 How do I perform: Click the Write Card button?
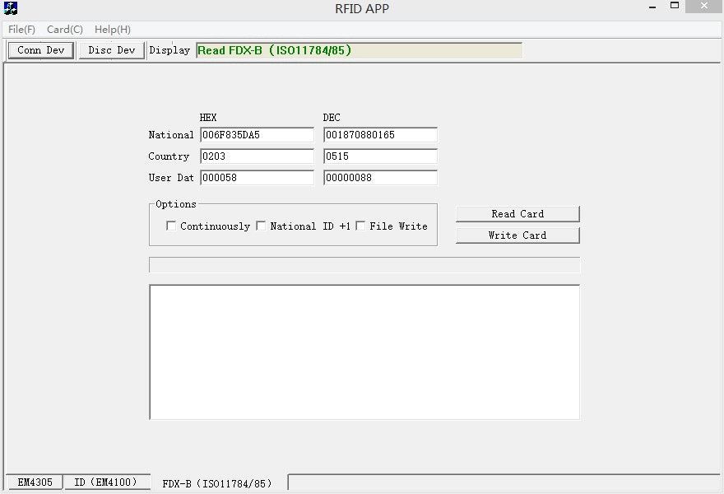tap(517, 235)
